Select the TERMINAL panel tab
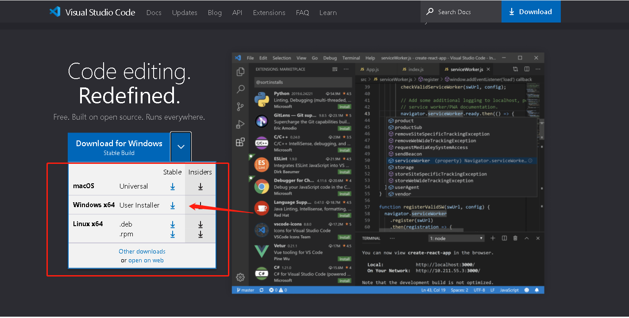This screenshot has height=318, width=629. (371, 238)
